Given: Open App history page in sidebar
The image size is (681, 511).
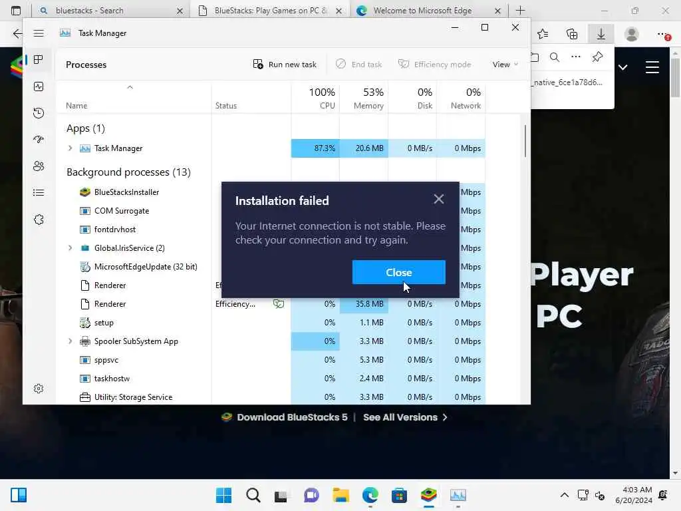Looking at the screenshot, I should [39, 113].
